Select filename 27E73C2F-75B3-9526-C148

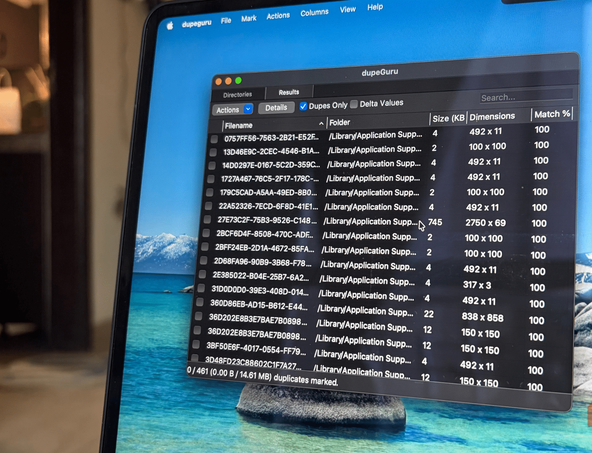pos(267,220)
